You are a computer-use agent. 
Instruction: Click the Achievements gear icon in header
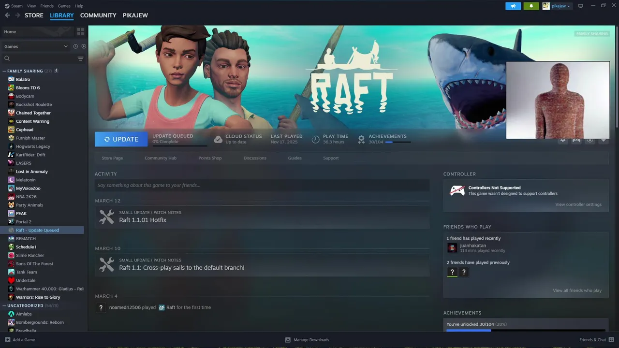coord(361,139)
